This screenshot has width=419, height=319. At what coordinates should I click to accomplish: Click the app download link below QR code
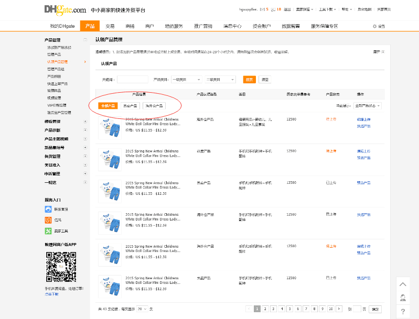tap(51, 294)
